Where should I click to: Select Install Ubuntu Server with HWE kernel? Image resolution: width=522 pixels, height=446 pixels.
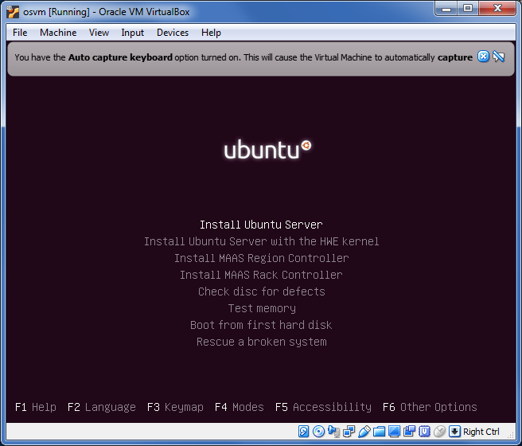tap(261, 241)
